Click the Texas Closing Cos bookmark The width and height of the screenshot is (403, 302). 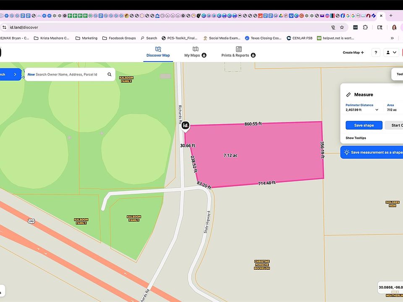(263, 38)
